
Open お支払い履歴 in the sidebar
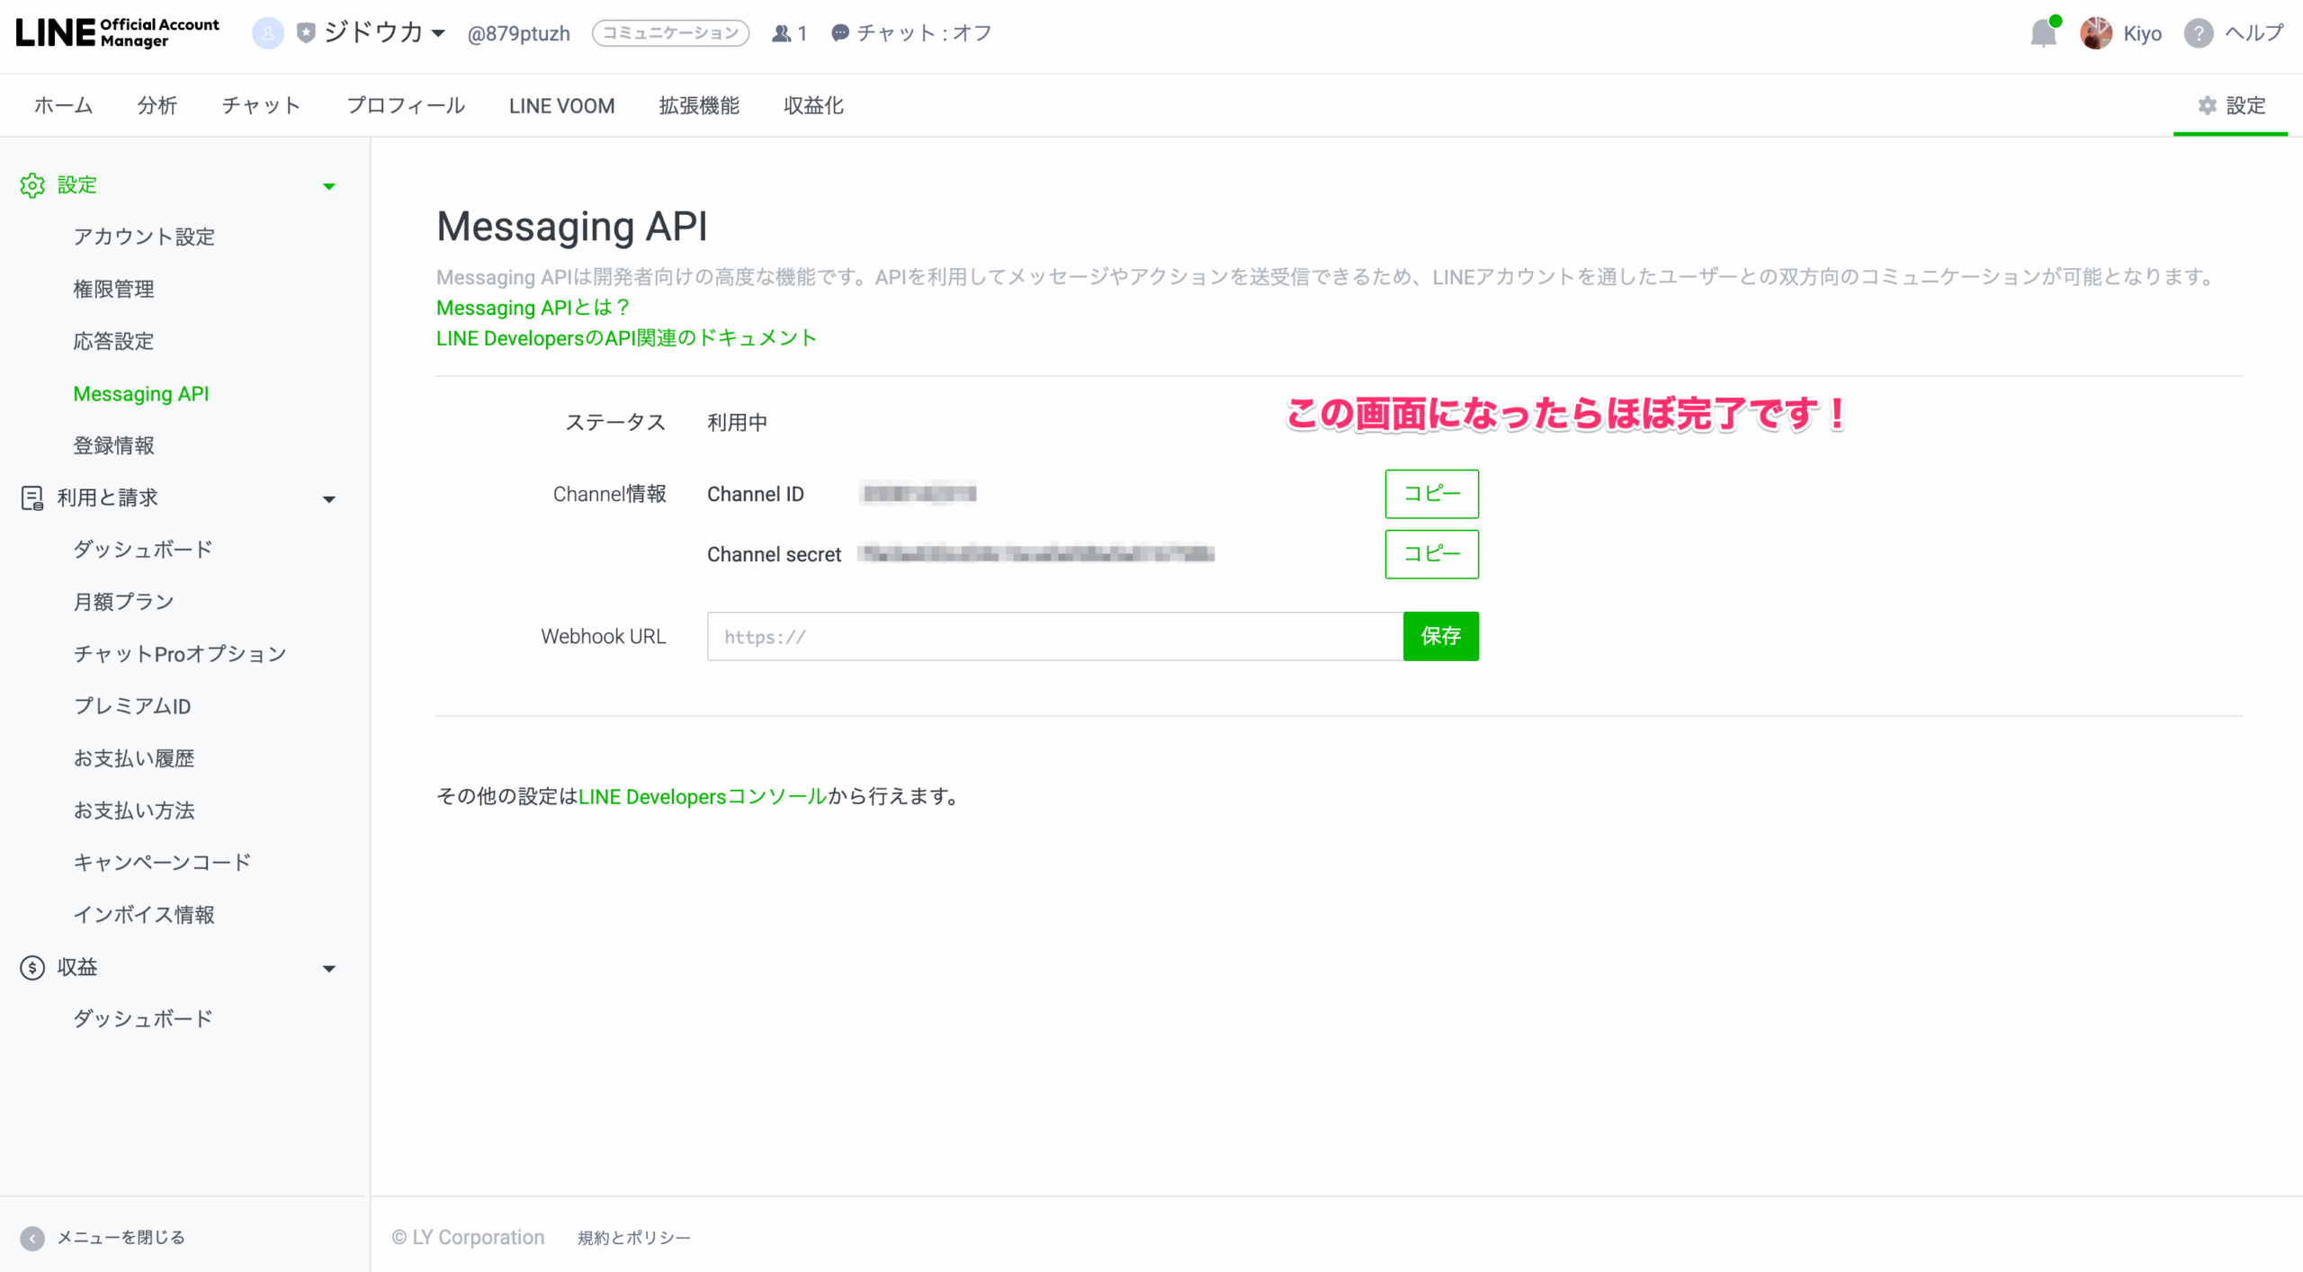pyautogui.click(x=134, y=757)
